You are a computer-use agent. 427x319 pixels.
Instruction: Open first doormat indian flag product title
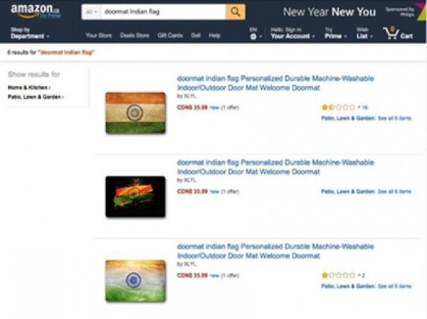point(275,83)
